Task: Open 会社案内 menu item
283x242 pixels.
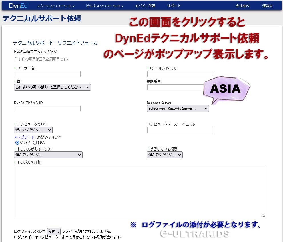Action: tap(242, 6)
